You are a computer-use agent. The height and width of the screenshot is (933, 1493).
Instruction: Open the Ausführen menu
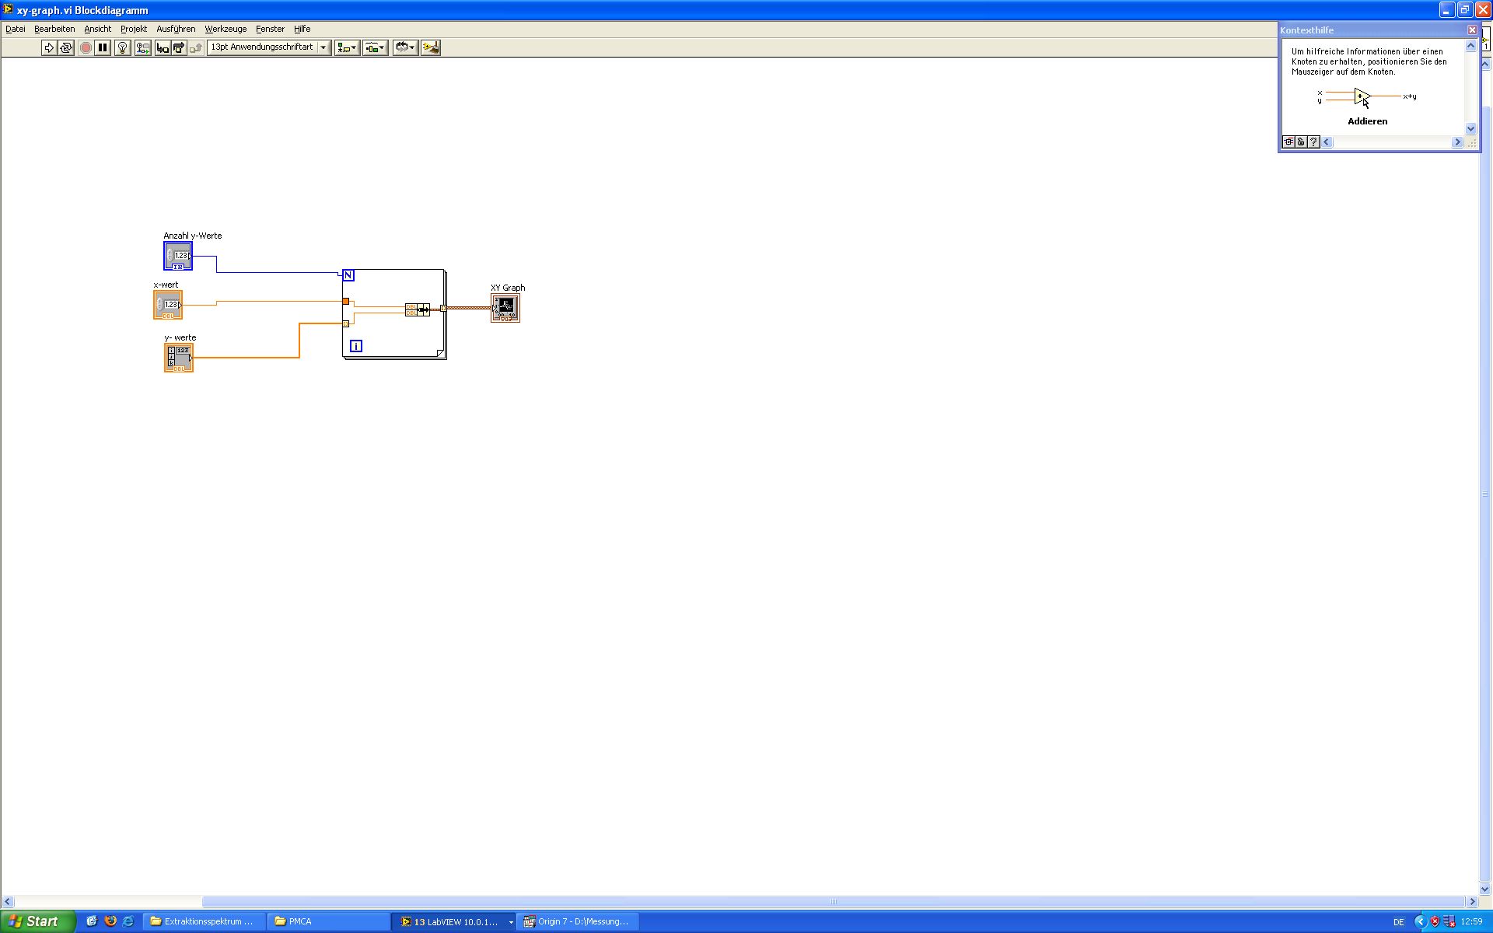176,29
